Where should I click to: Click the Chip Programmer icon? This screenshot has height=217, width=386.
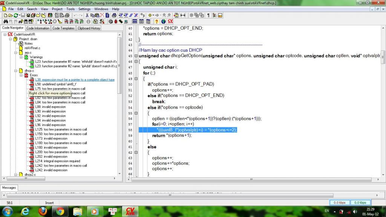[x=121, y=21]
